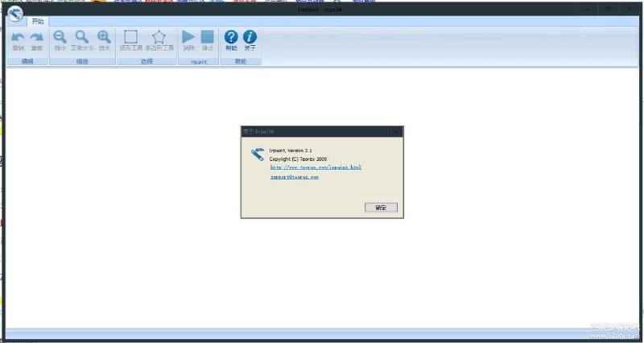Select the polygon tool (多边形工具)

(159, 37)
